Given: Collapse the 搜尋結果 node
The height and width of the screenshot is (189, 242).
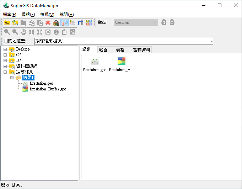Looking at the screenshot, I should (x=5, y=72).
